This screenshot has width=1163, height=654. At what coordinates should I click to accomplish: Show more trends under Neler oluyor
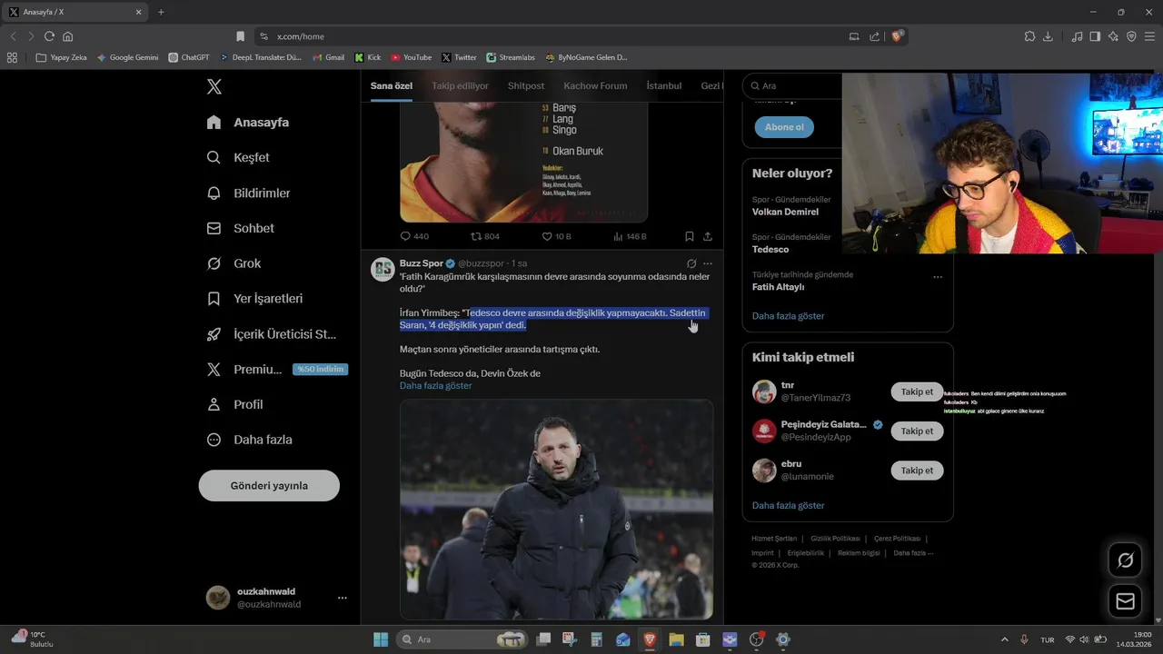click(x=788, y=315)
